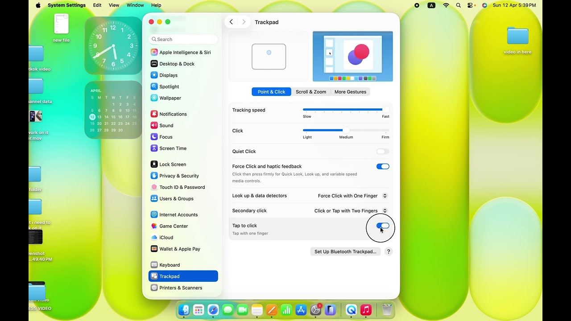The image size is (571, 321).
Task: Open Finder from the Dock
Action: pos(184,310)
